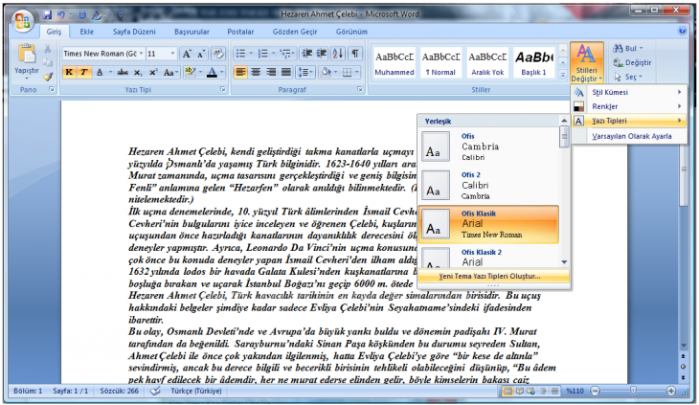The width and height of the screenshot is (699, 405).
Task: Apply text highlight color
Action: point(191,72)
